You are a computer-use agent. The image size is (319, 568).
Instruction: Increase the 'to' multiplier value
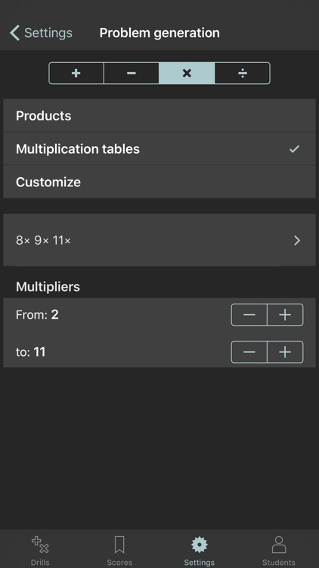point(285,351)
